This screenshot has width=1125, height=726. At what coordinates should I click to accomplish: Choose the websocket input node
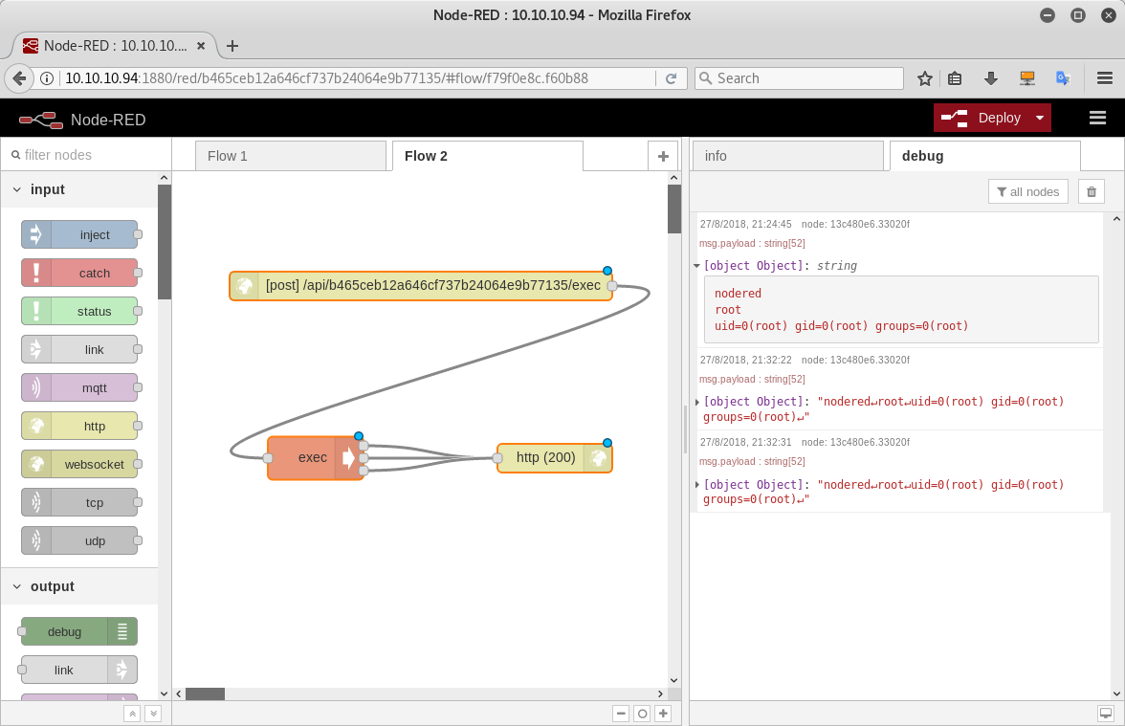pyautogui.click(x=79, y=464)
